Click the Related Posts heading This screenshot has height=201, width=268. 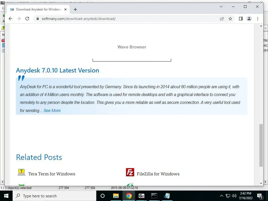(x=39, y=157)
